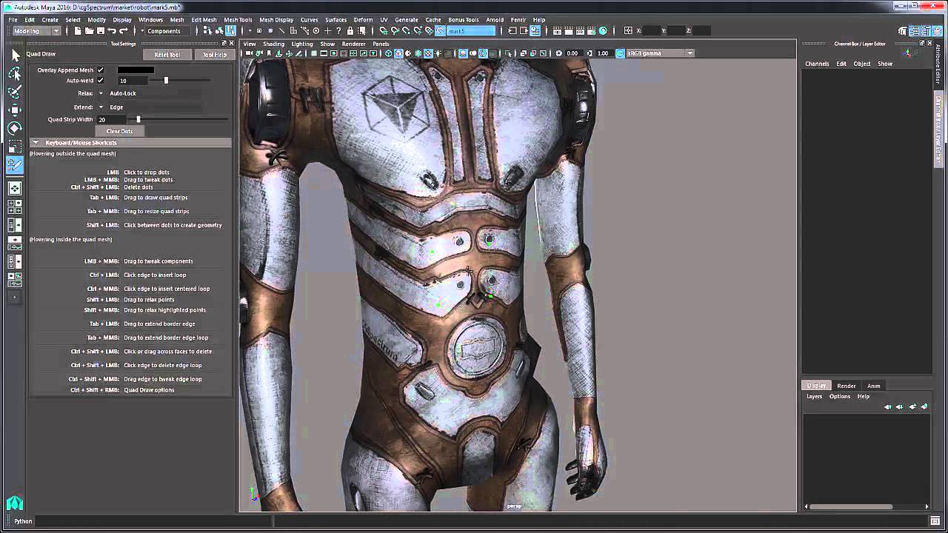Switch to the Render tab in the sidebar
The height and width of the screenshot is (533, 948).
coord(846,386)
